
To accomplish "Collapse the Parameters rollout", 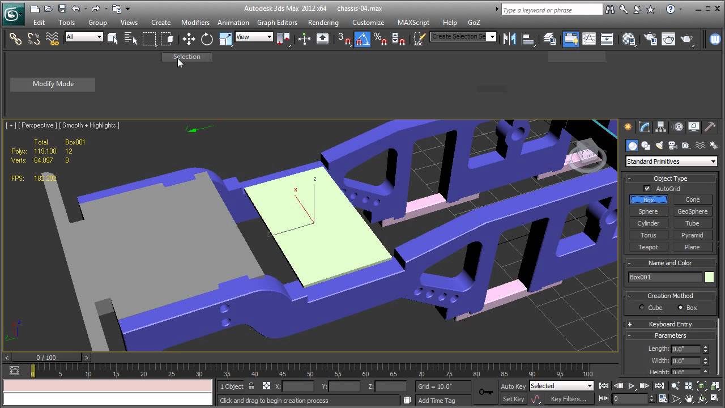I will pyautogui.click(x=670, y=335).
